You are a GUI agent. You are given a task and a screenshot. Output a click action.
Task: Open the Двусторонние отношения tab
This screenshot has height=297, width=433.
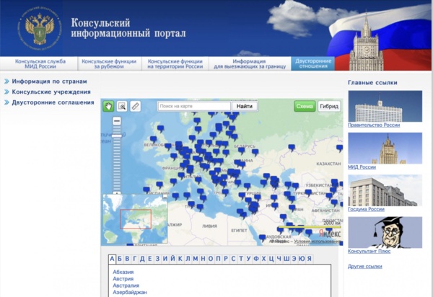coord(313,64)
